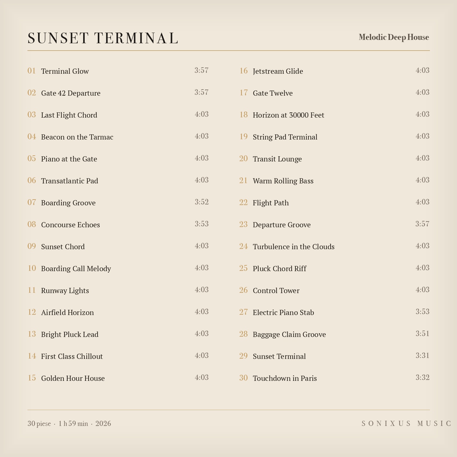457x457 pixels.
Task: Pick the Transatlantic Pad track
Action: pos(69,181)
